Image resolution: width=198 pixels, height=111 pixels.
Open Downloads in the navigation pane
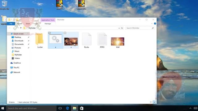[x=19, y=41]
